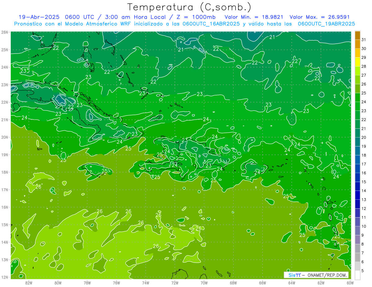The image size is (372, 287).
Task: Click the color scale label 28
Action: tap(364, 66)
